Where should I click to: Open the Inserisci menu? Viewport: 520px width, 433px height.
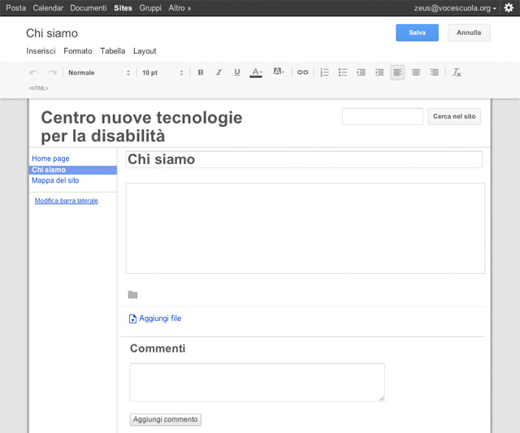pyautogui.click(x=41, y=51)
